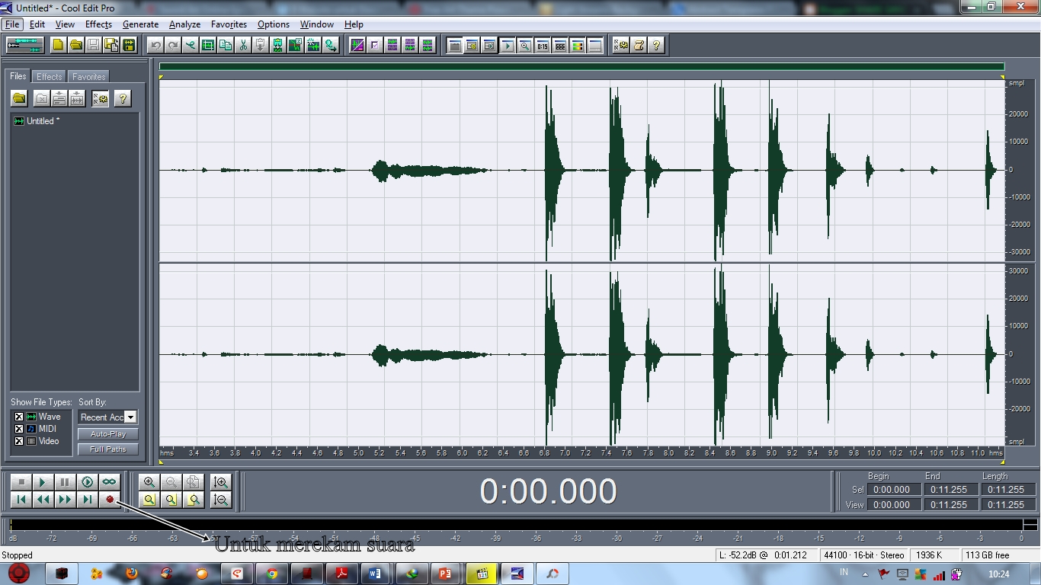
Task: Click Play to End circled button
Action: (x=87, y=482)
